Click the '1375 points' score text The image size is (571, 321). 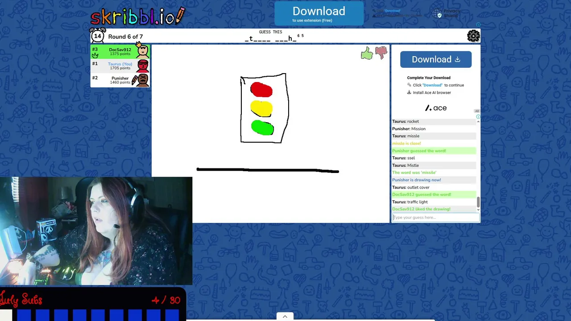(x=120, y=54)
